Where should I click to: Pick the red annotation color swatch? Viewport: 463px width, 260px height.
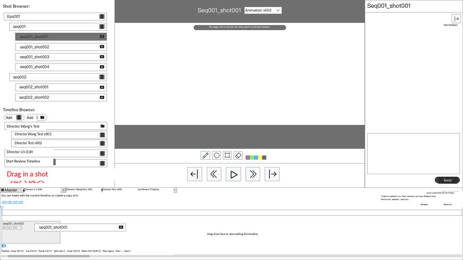(248, 158)
